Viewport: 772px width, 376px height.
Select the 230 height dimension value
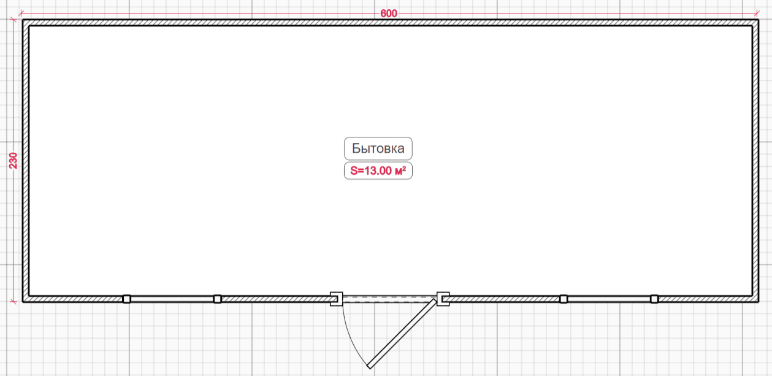coord(13,161)
